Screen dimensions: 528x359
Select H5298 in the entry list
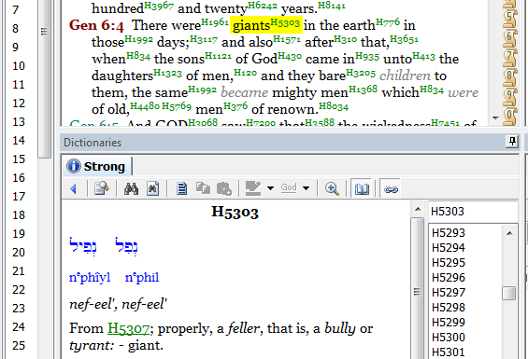[449, 307]
